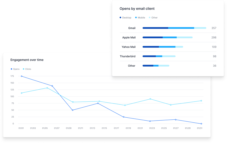
Task: Click the Mobile legend item
Action: 140,18
